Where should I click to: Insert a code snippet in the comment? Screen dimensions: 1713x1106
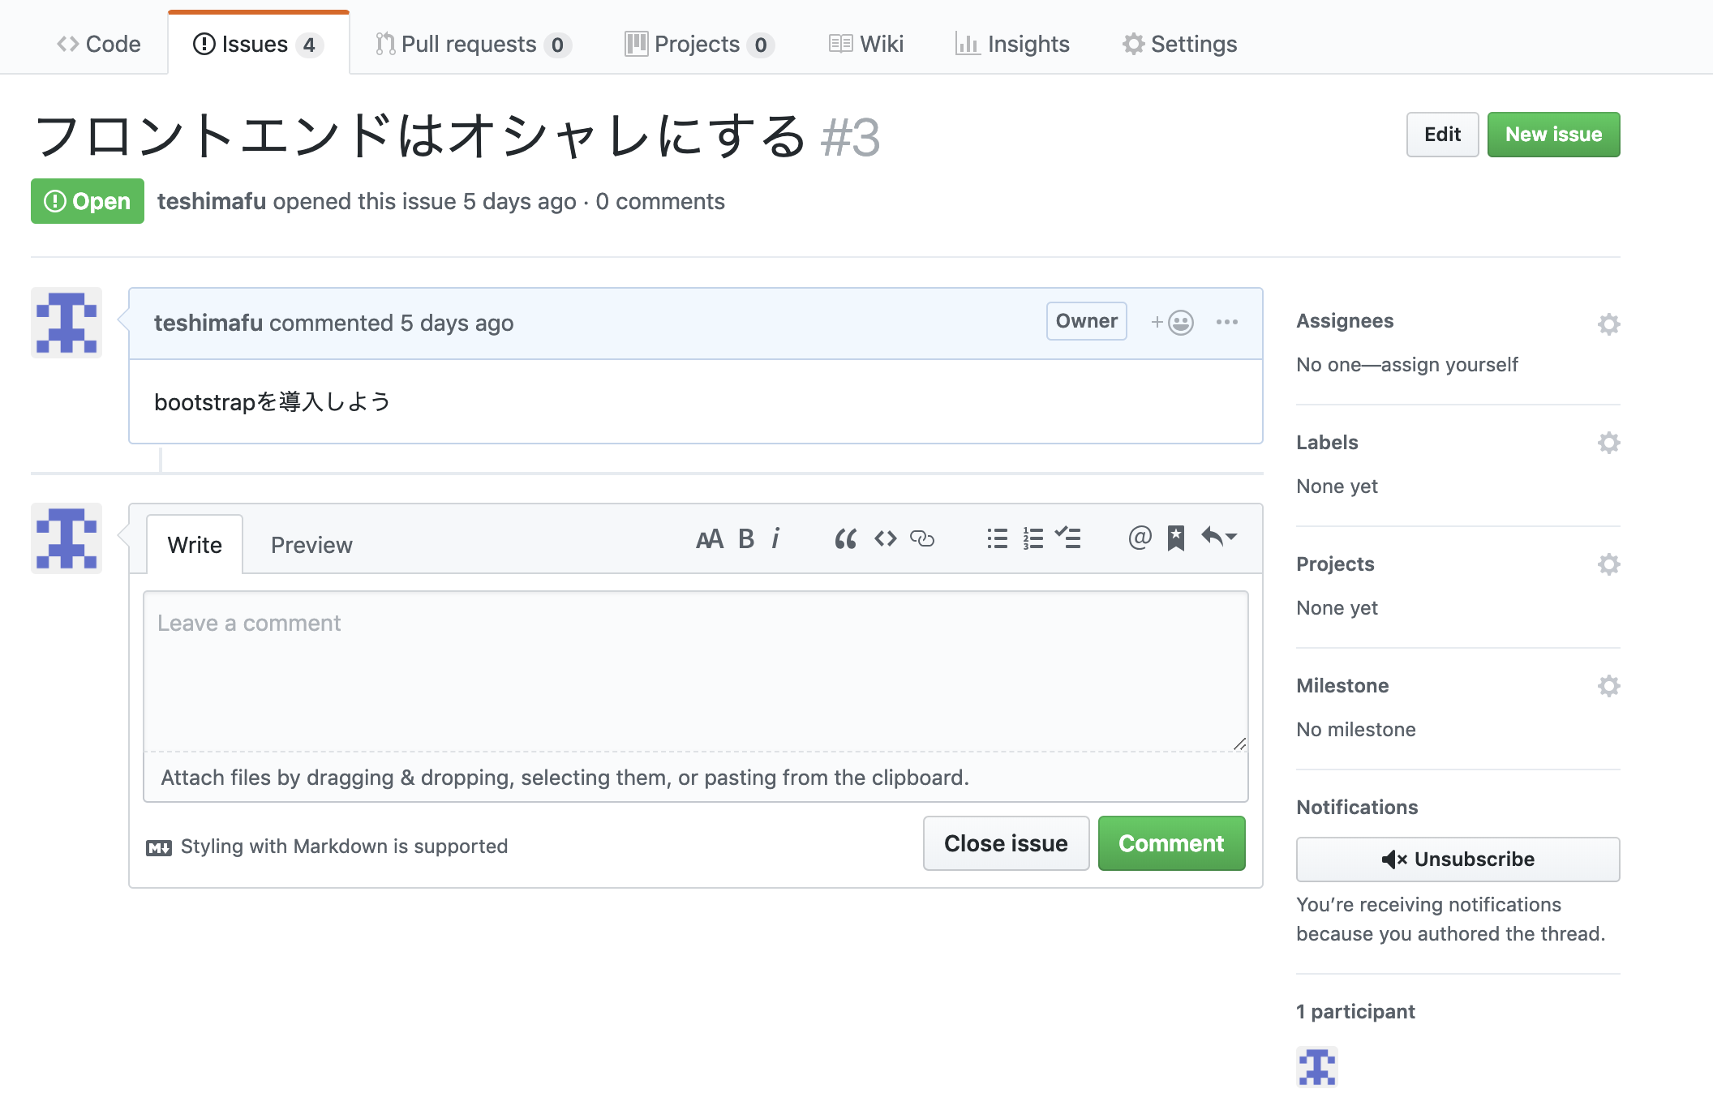[x=885, y=538]
